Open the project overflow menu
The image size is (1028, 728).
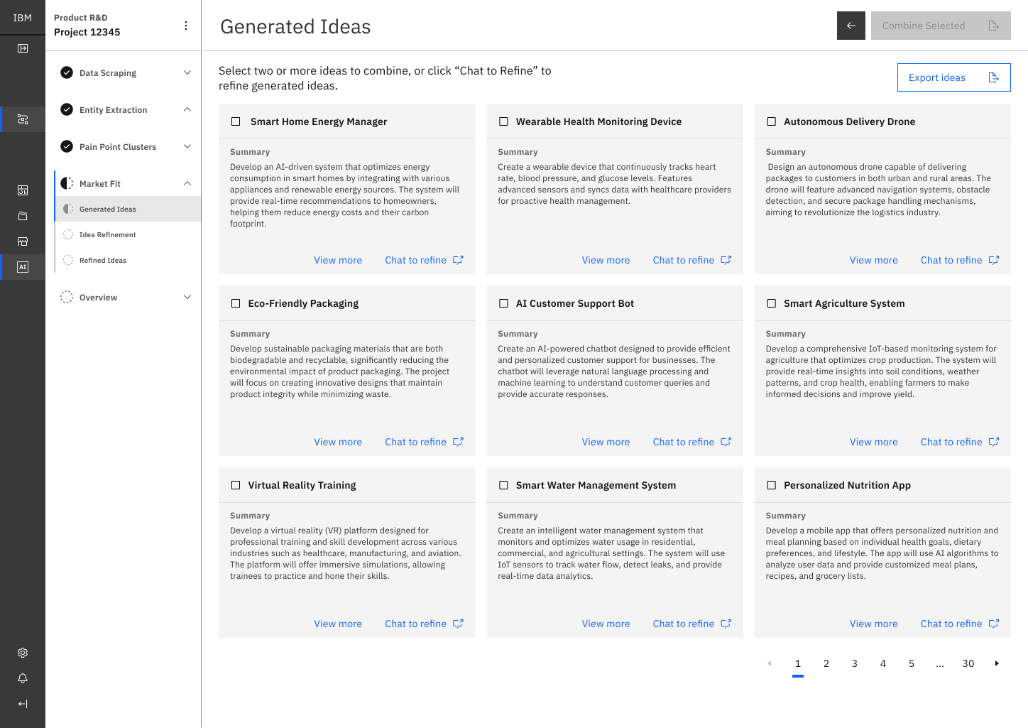pyautogui.click(x=185, y=25)
